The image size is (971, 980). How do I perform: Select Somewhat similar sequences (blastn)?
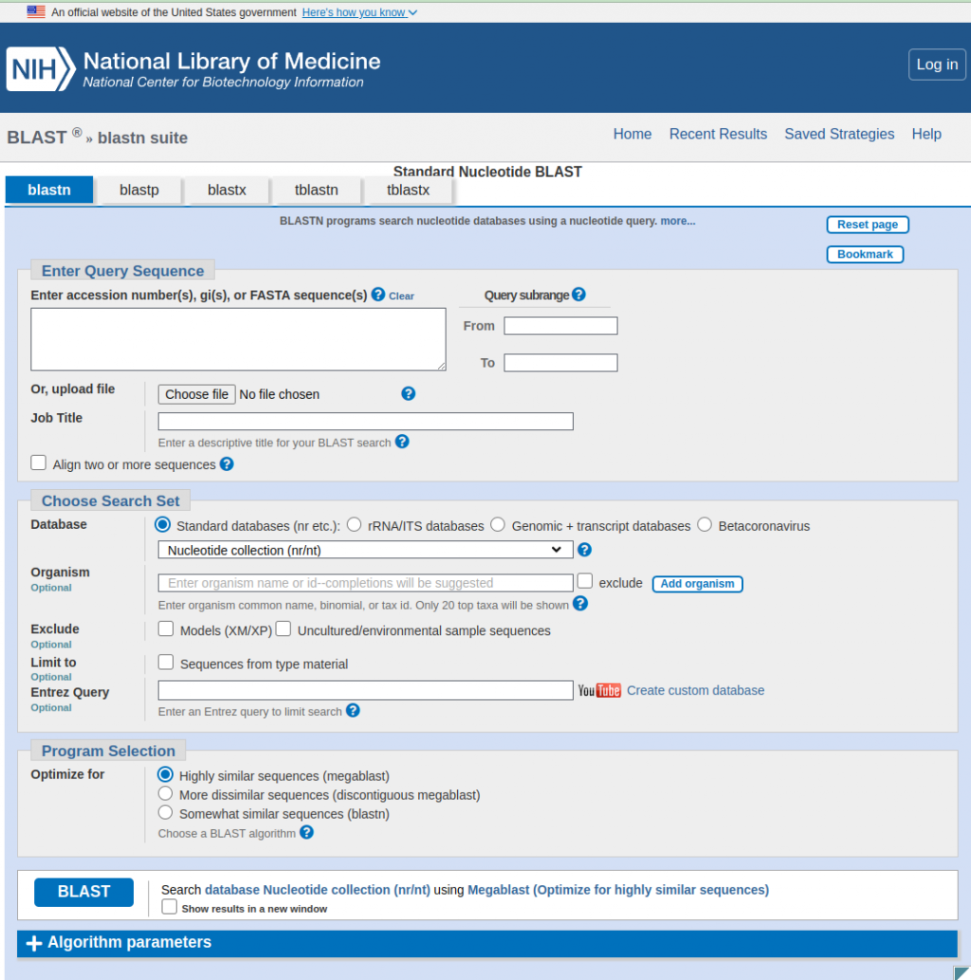point(165,812)
